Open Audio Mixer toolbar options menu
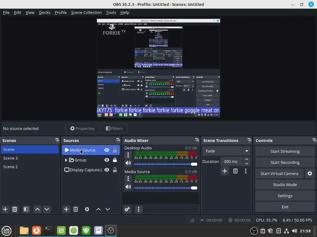Screen dimensions: 317x237 (138, 209)
